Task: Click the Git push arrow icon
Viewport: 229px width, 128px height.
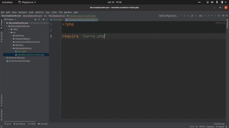Action: coord(211,16)
